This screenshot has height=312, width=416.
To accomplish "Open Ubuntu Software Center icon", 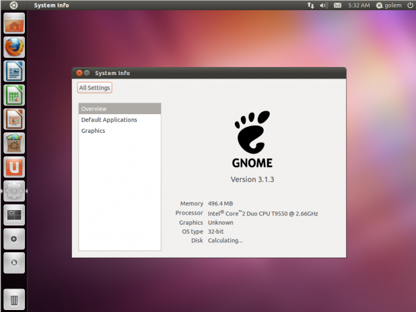I will coord(14,143).
